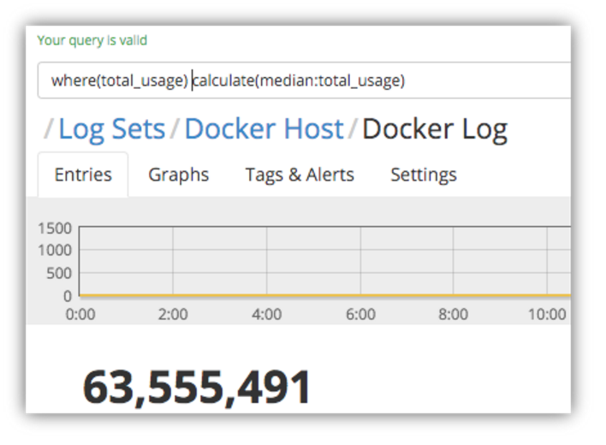Switch to the Settings tab
The image size is (606, 445).
click(x=424, y=175)
